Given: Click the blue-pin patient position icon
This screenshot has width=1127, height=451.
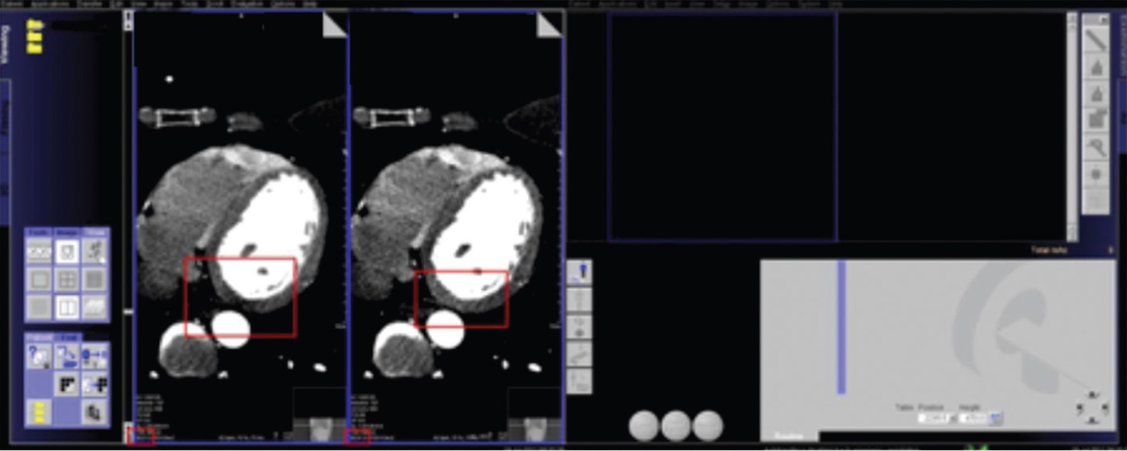Looking at the screenshot, I should [x=580, y=273].
